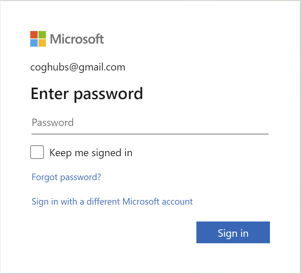Tick the "Keep me signed in" checkbox

[x=37, y=152]
